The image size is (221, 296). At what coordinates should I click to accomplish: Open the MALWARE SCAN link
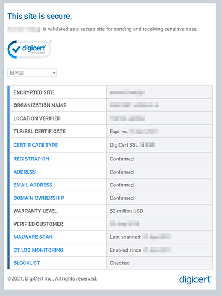[33, 237]
